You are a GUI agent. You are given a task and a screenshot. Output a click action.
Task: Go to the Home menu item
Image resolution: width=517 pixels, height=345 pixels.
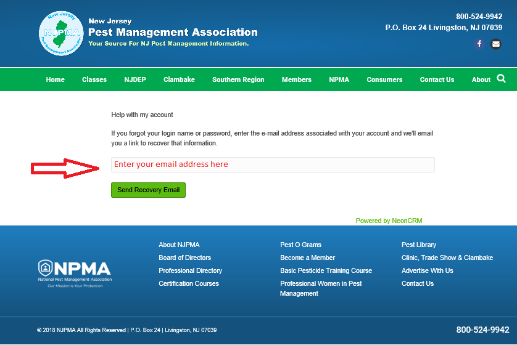click(55, 79)
